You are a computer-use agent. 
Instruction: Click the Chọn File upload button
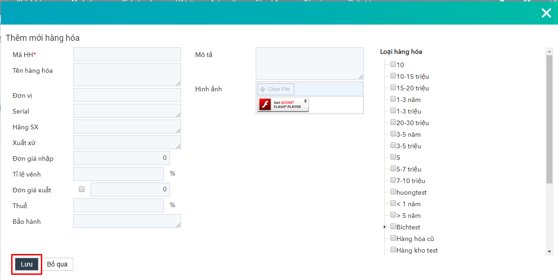pyautogui.click(x=276, y=89)
